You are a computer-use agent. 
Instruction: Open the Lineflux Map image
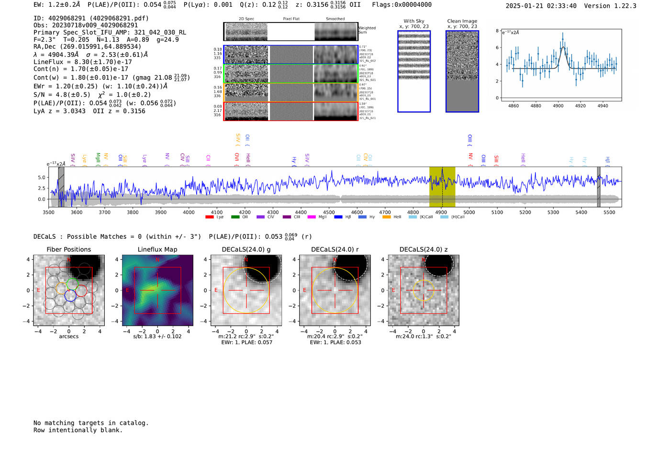[x=157, y=290]
